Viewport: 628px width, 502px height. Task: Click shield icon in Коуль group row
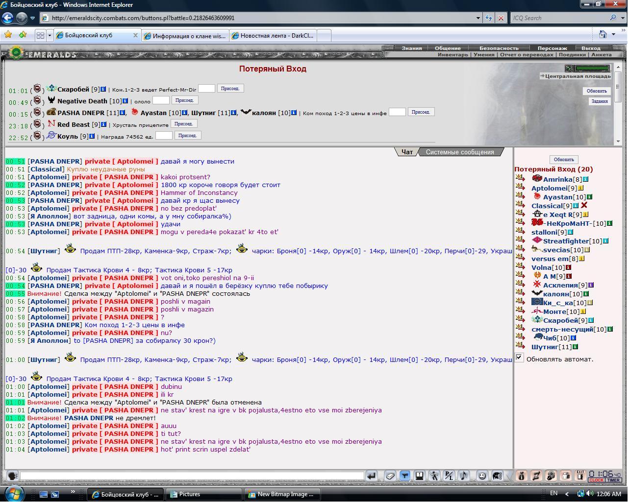[x=37, y=136]
